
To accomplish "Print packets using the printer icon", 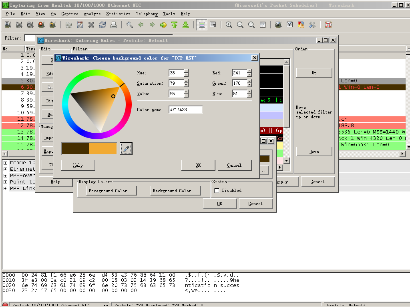I will click(113, 25).
